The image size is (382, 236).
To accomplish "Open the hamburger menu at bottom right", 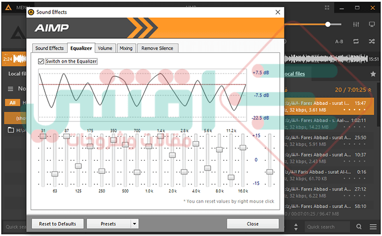I will tap(373, 227).
